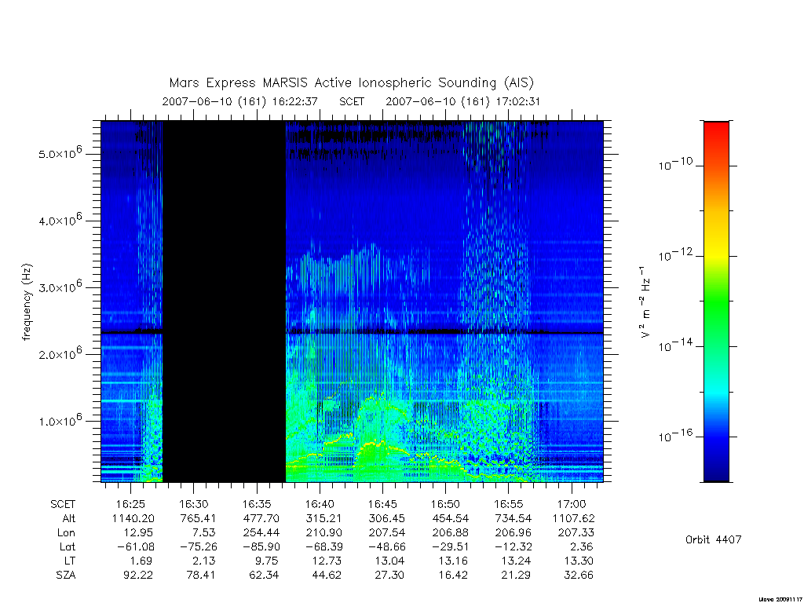Select the 10^-10 color scale label
This screenshot has height=603, width=804.
(675, 165)
